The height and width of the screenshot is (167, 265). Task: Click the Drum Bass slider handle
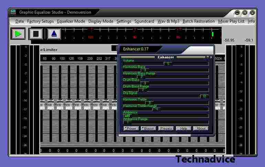click(145, 83)
